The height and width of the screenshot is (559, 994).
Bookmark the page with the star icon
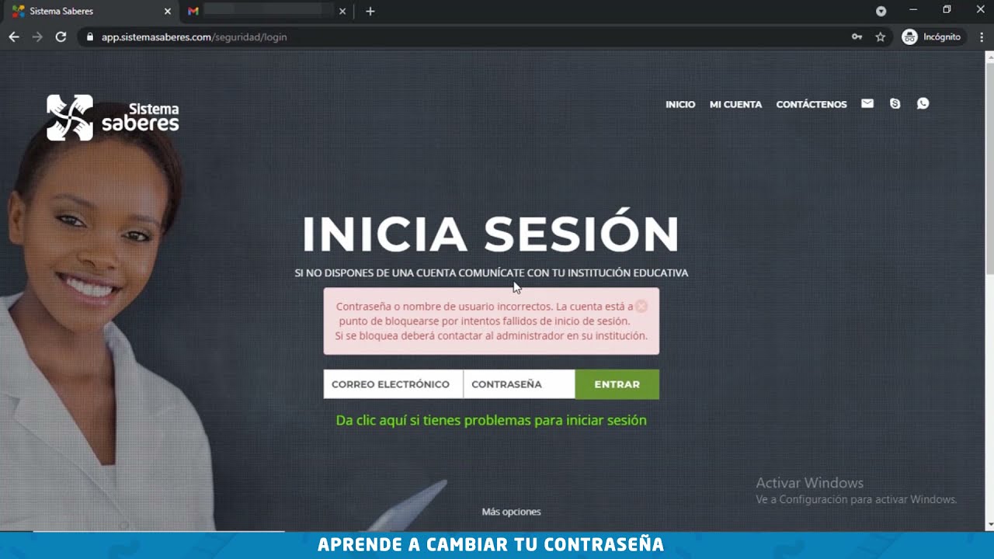pyautogui.click(x=880, y=36)
